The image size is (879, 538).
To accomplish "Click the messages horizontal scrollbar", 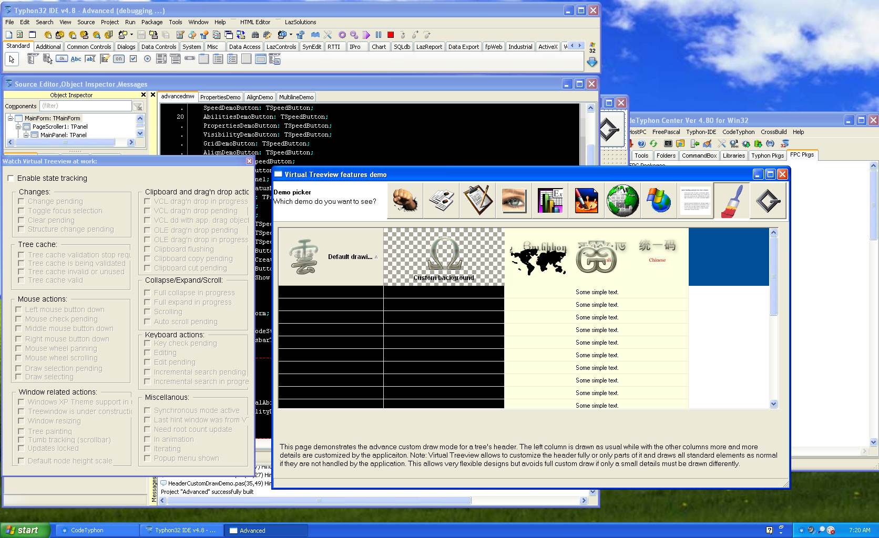I will (373, 501).
